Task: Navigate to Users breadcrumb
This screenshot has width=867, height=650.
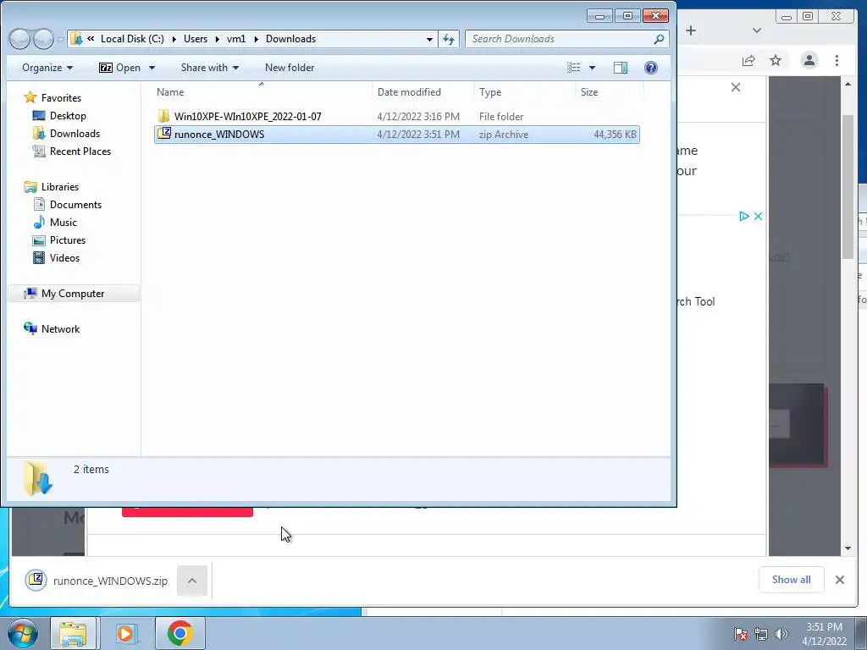Action: click(196, 39)
